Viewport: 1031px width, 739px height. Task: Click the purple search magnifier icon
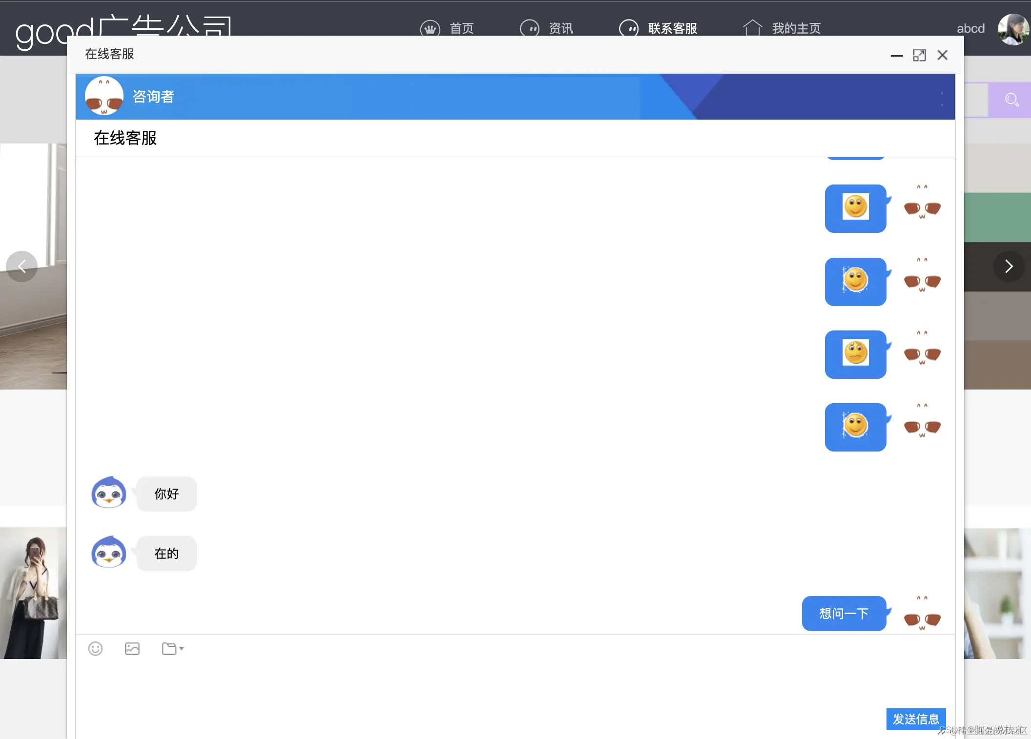click(1011, 100)
